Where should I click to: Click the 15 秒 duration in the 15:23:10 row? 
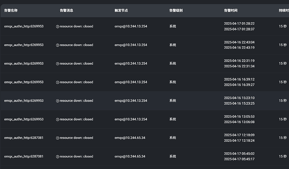[283, 101]
